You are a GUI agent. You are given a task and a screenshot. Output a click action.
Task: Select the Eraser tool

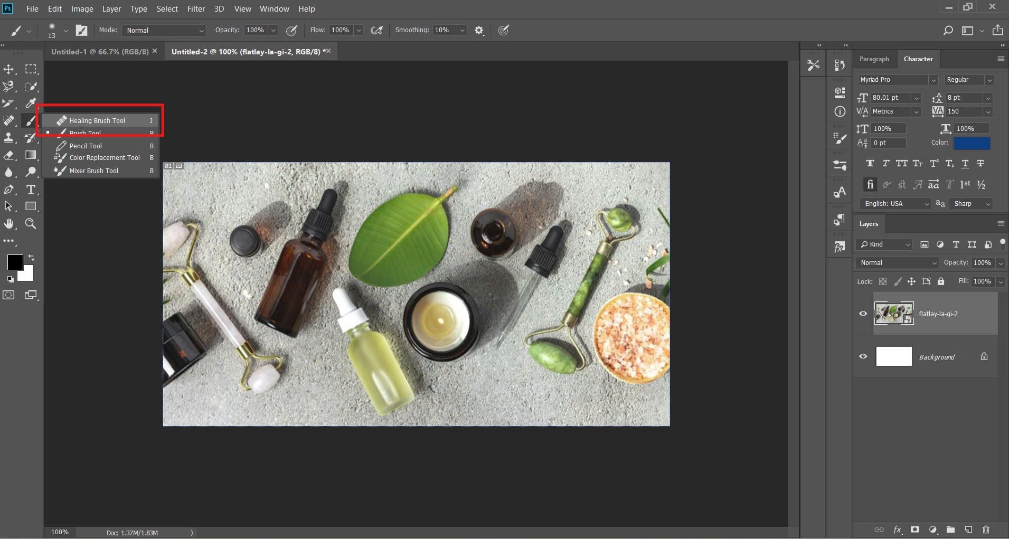tap(8, 155)
